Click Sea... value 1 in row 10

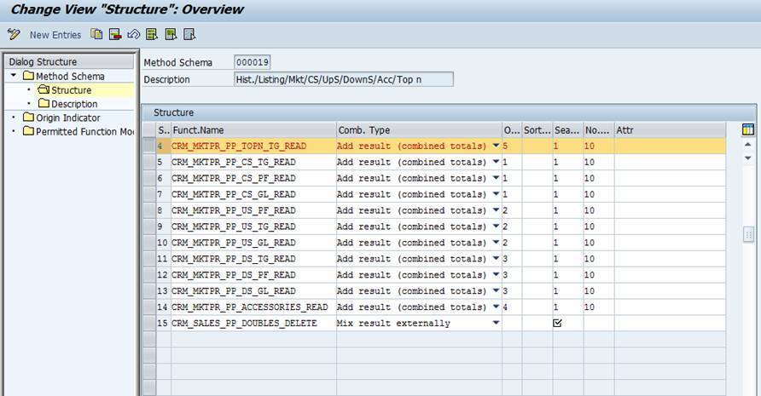pyautogui.click(x=568, y=243)
